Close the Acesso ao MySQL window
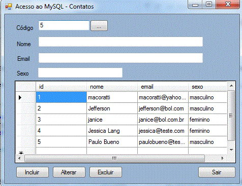Screen dimensions: 242x186 coord(228,5)
